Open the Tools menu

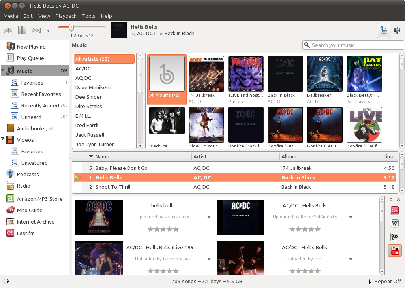[x=88, y=16]
